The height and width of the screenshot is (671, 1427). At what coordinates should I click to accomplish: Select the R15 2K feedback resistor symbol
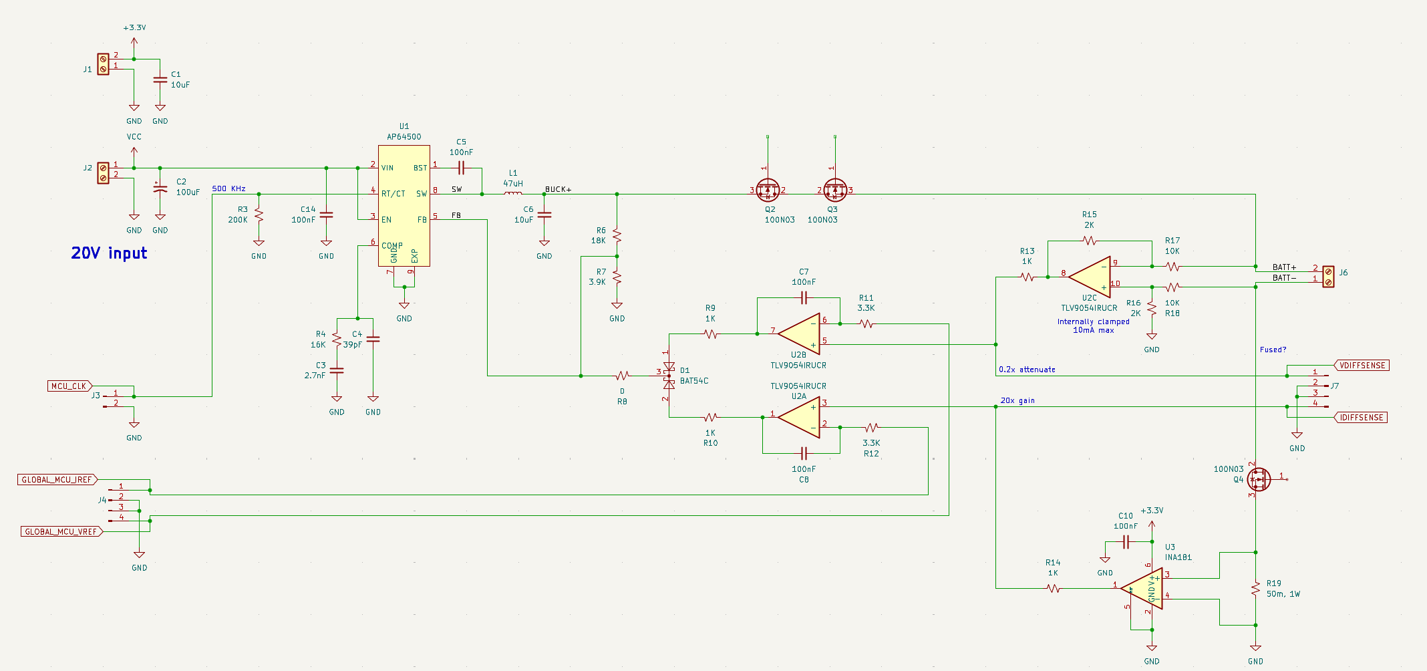pos(1090,241)
